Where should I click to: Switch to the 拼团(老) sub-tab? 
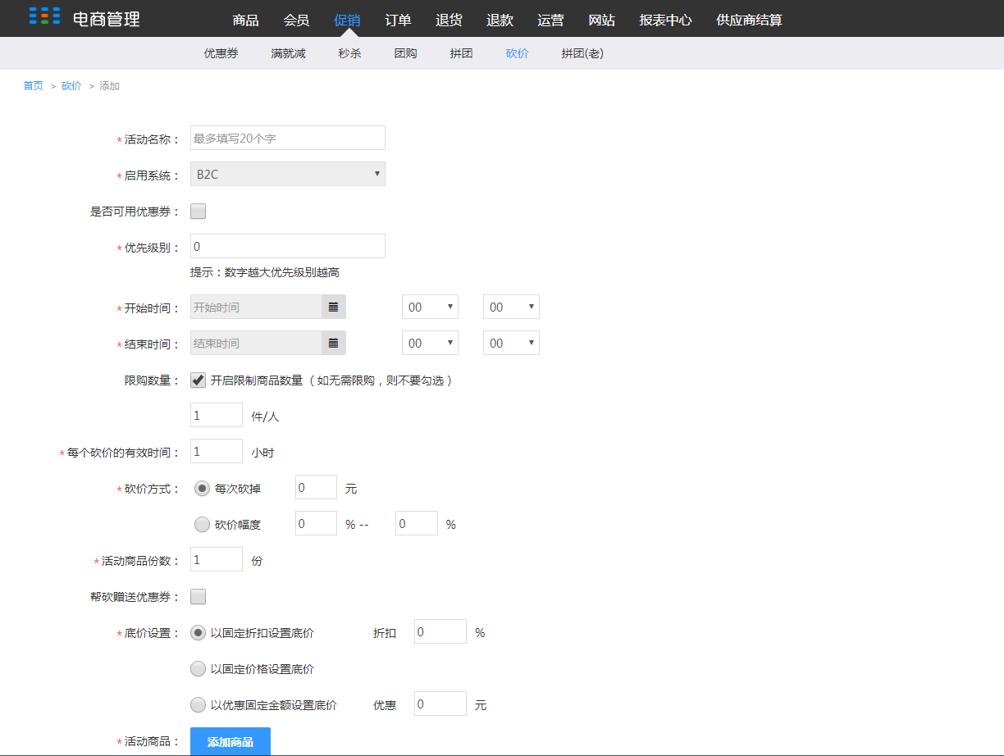click(x=582, y=53)
